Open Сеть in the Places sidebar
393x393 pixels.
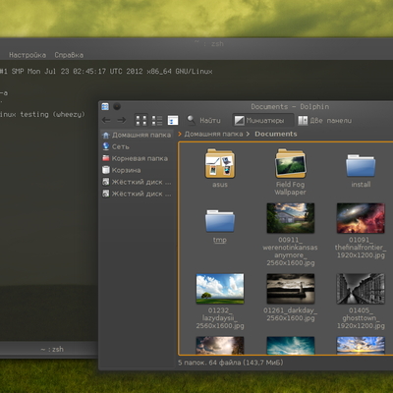coord(137,146)
